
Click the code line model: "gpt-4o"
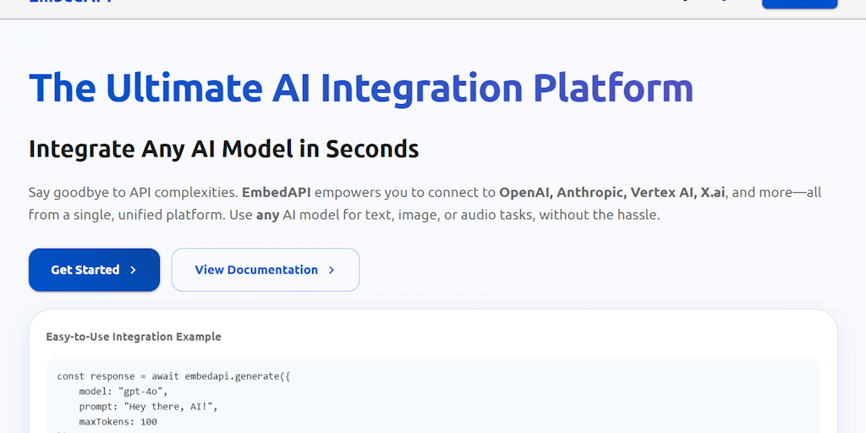123,392
